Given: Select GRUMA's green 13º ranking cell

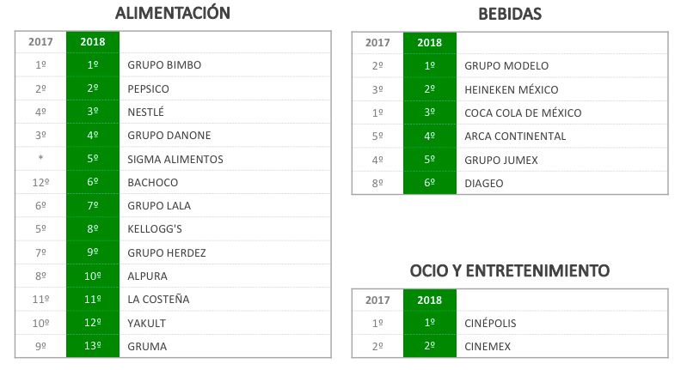Looking at the screenshot, I should point(93,346).
